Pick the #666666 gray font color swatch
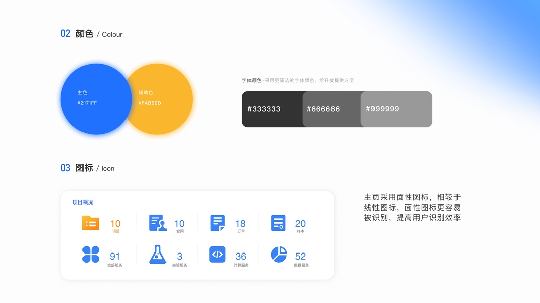This screenshot has width=540, height=303. pyautogui.click(x=331, y=109)
